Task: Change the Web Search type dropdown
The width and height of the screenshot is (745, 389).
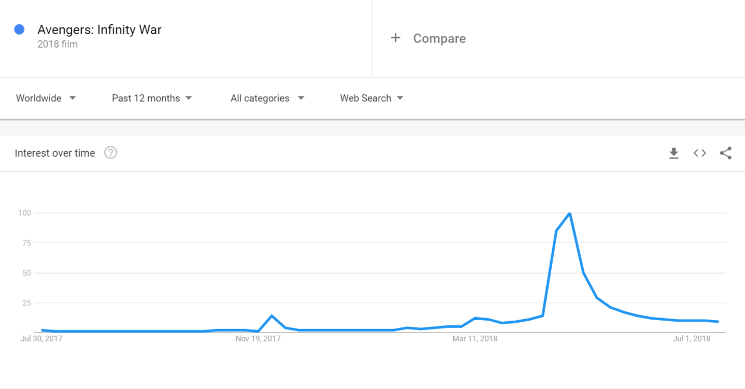Action: coord(371,98)
